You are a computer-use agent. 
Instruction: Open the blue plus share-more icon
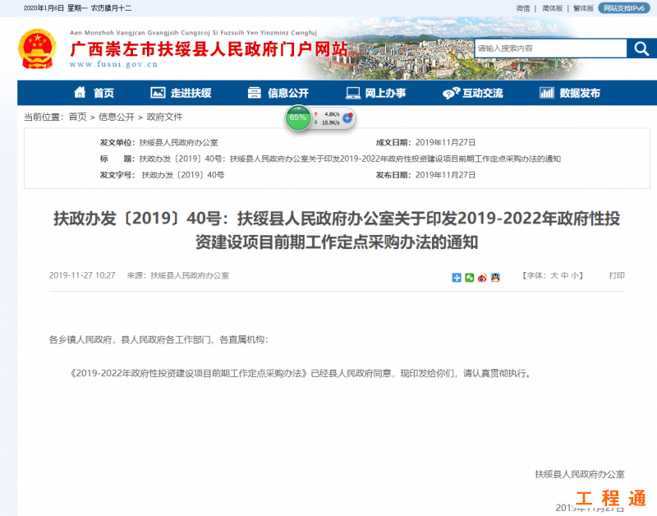point(457,278)
